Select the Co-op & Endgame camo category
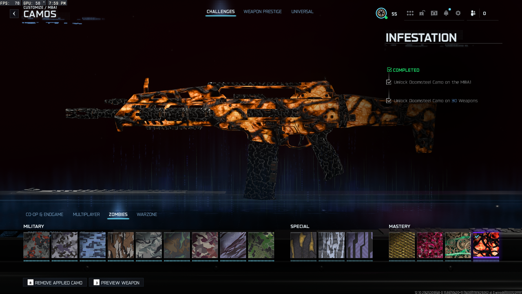522x294 pixels. coord(44,214)
